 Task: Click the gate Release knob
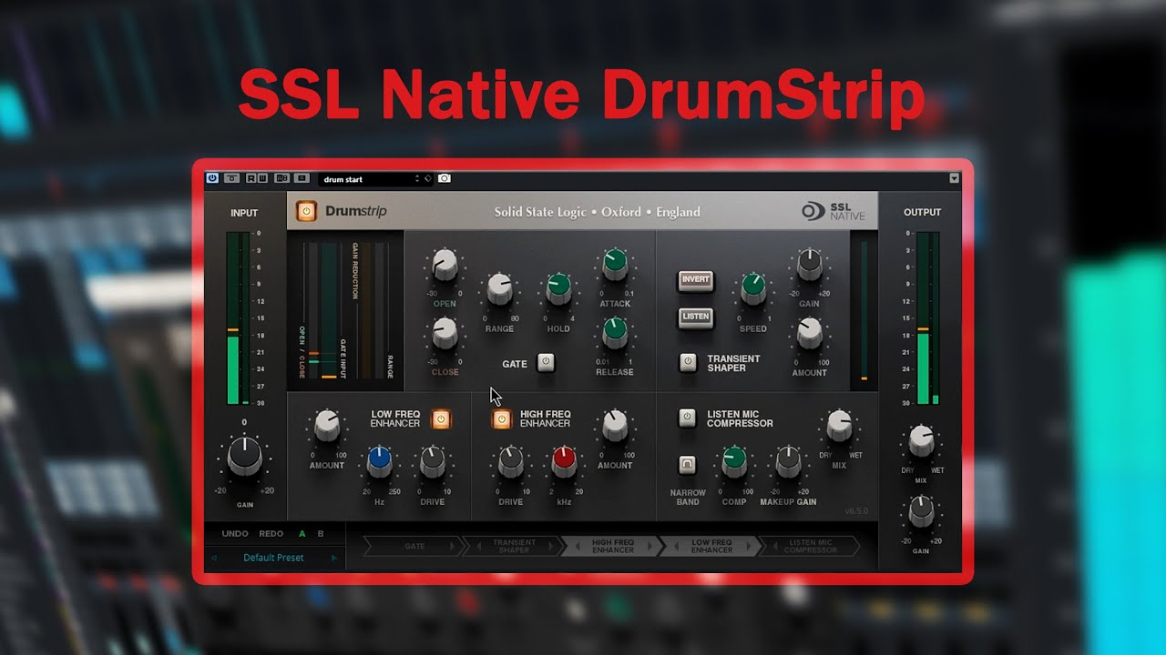615,333
